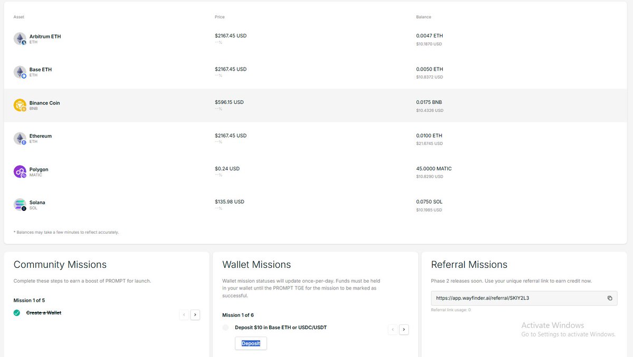Go to previous Wallet mission arrow

tap(393, 330)
